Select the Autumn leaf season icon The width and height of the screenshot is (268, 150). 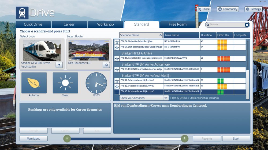tap(34, 83)
